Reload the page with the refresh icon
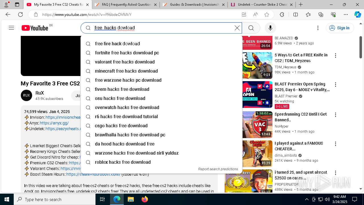Screen dimensions: 364x205 [20, 15]
